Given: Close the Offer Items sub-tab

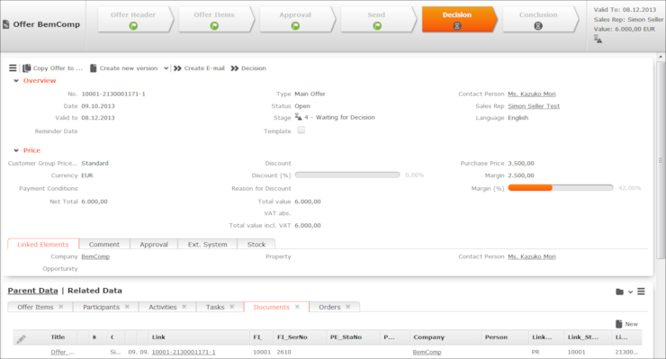Looking at the screenshot, I should [x=61, y=307].
